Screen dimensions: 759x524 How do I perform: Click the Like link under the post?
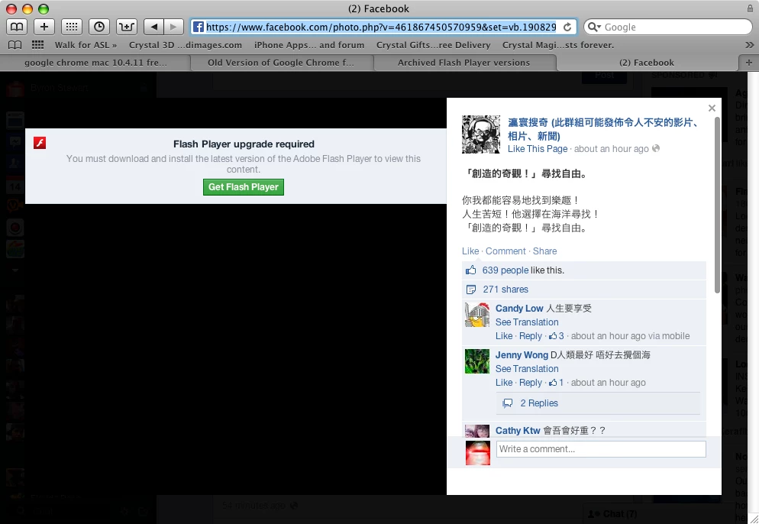pos(470,251)
